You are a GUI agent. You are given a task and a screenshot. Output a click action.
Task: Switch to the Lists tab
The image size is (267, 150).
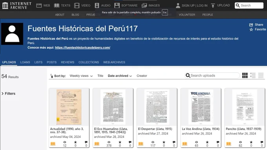tap(38, 62)
